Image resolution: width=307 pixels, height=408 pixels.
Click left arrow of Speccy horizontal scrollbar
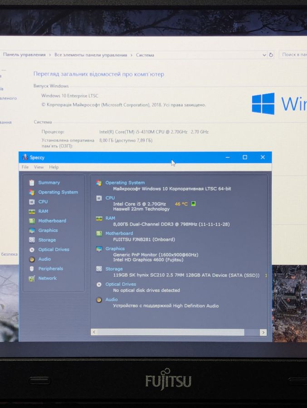94,332
